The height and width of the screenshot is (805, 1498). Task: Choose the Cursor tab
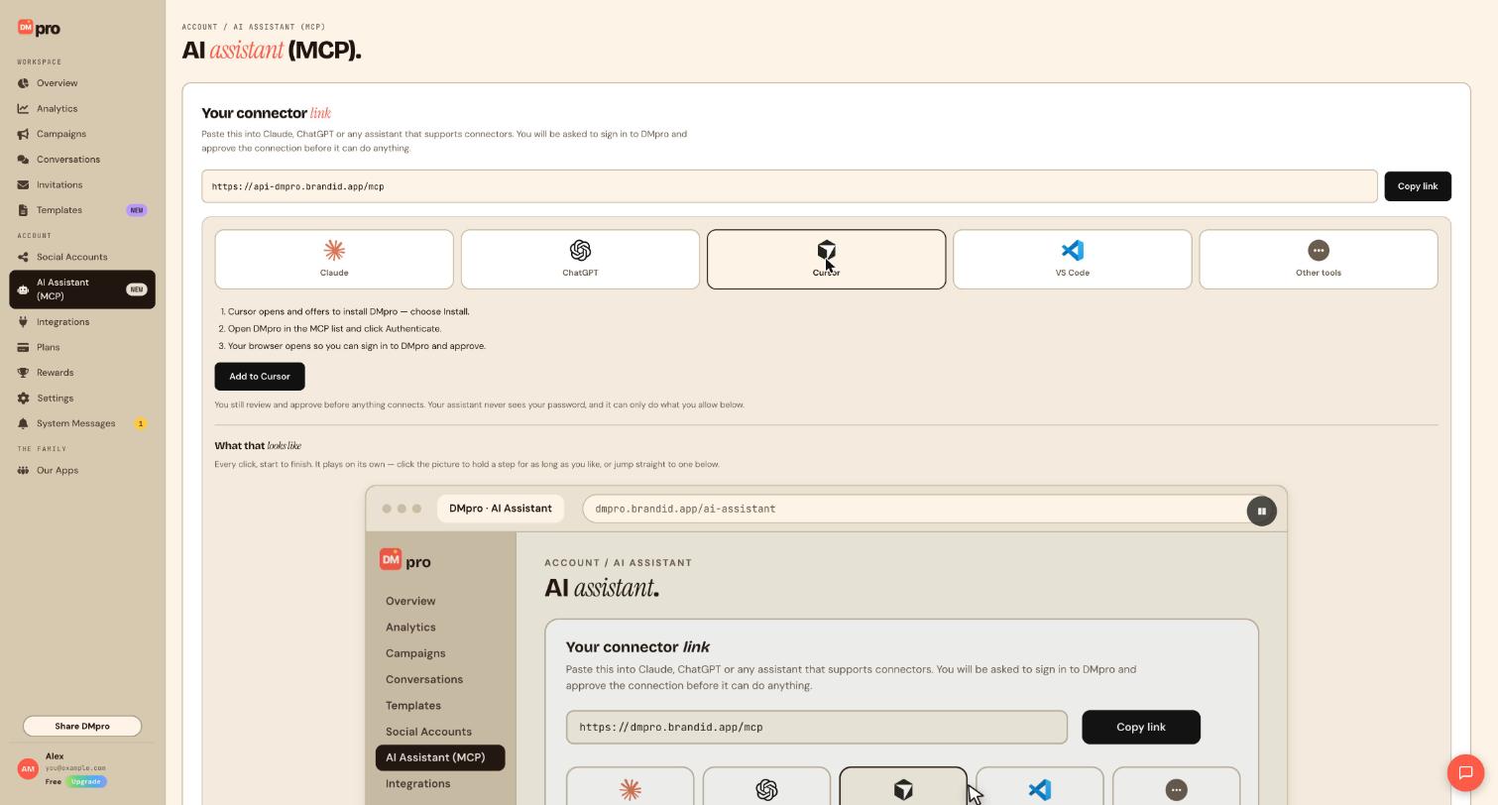pos(826,260)
